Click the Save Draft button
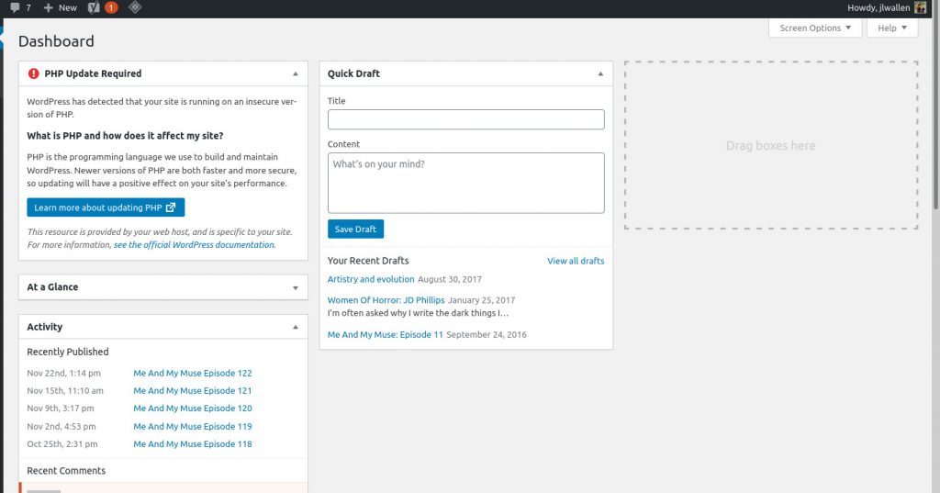This screenshot has width=940, height=493. click(355, 230)
